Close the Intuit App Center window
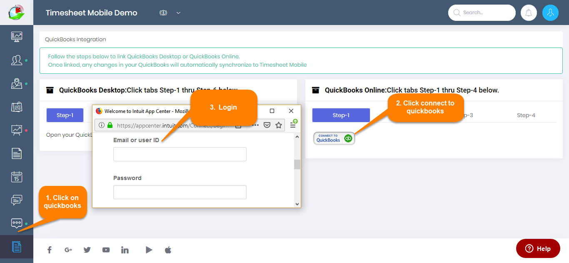This screenshot has width=569, height=263. (x=291, y=111)
